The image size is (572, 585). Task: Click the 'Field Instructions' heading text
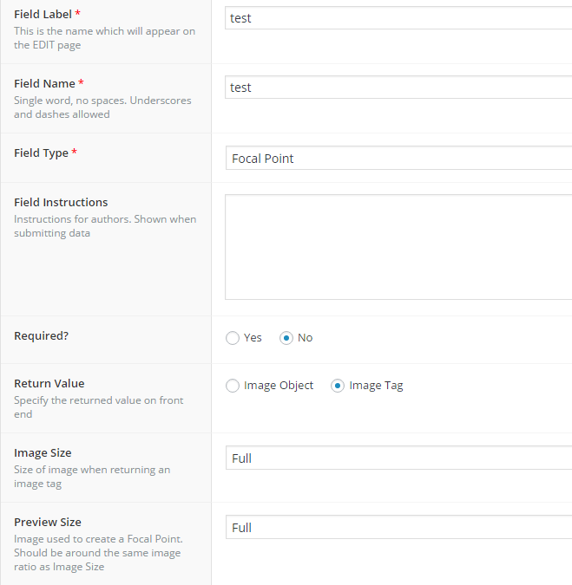pos(61,203)
